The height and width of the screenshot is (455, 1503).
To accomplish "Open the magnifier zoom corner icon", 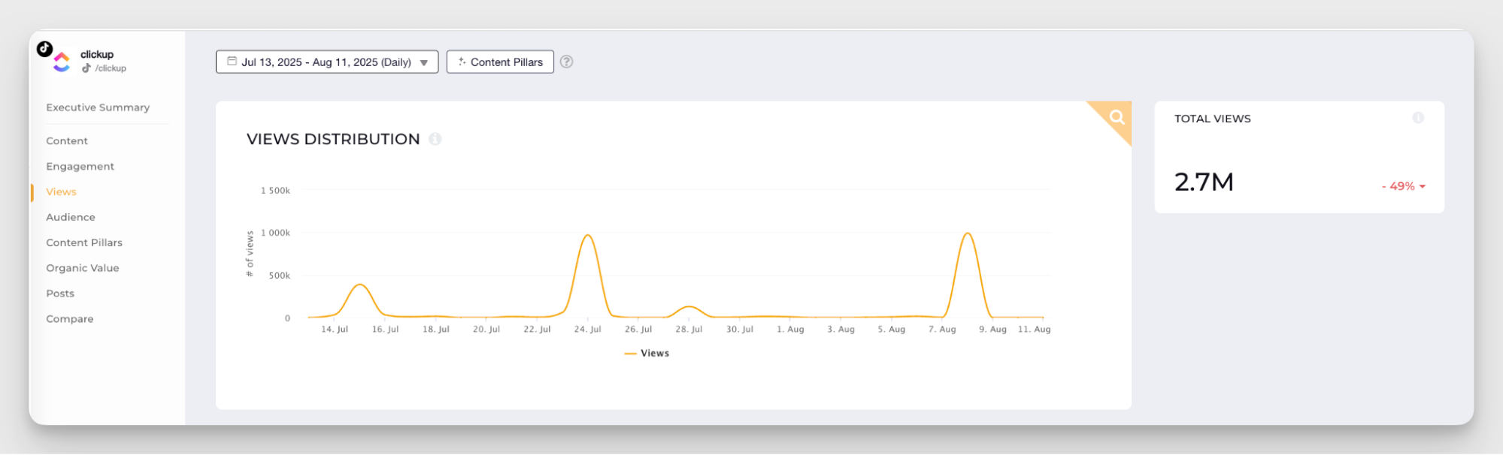I will (1117, 116).
